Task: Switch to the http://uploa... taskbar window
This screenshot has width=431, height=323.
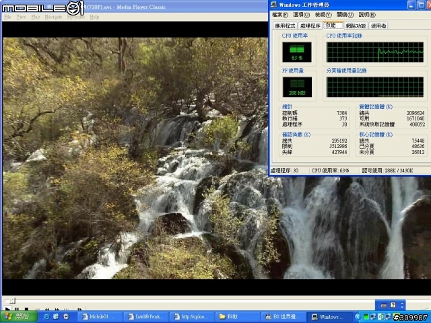Action: [191, 317]
